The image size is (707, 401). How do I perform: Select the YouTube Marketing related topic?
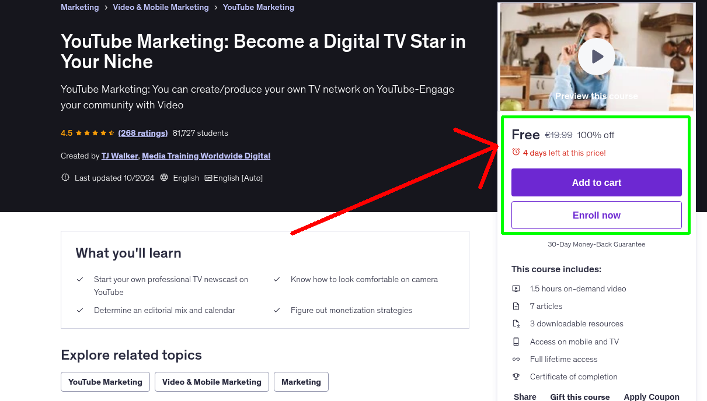coord(105,382)
